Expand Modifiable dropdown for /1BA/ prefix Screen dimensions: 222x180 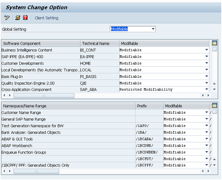pos(206,132)
